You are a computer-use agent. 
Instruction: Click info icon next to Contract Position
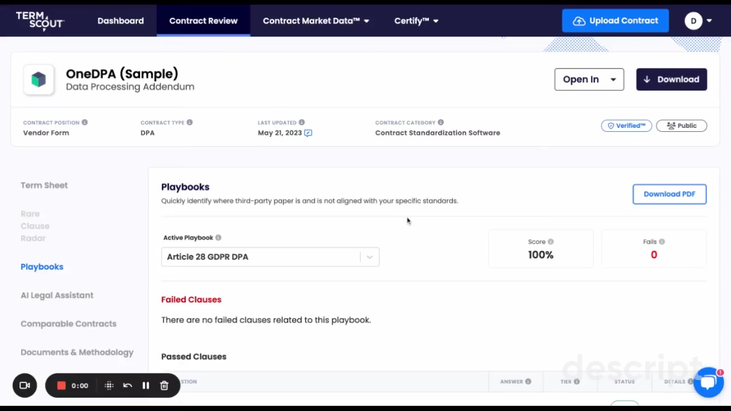[85, 122]
